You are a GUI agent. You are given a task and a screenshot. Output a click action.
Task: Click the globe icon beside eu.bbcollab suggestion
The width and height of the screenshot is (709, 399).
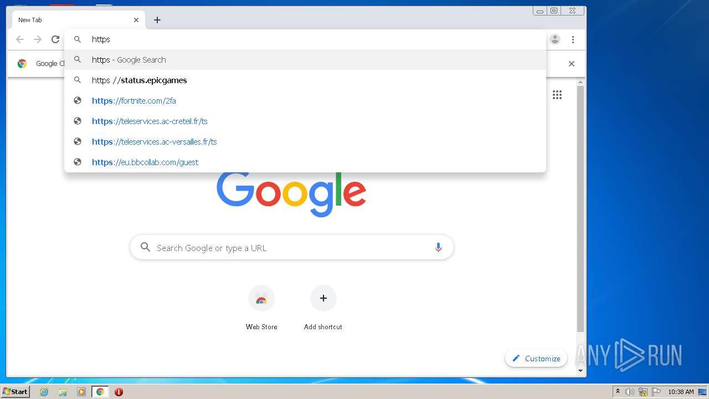tap(78, 162)
